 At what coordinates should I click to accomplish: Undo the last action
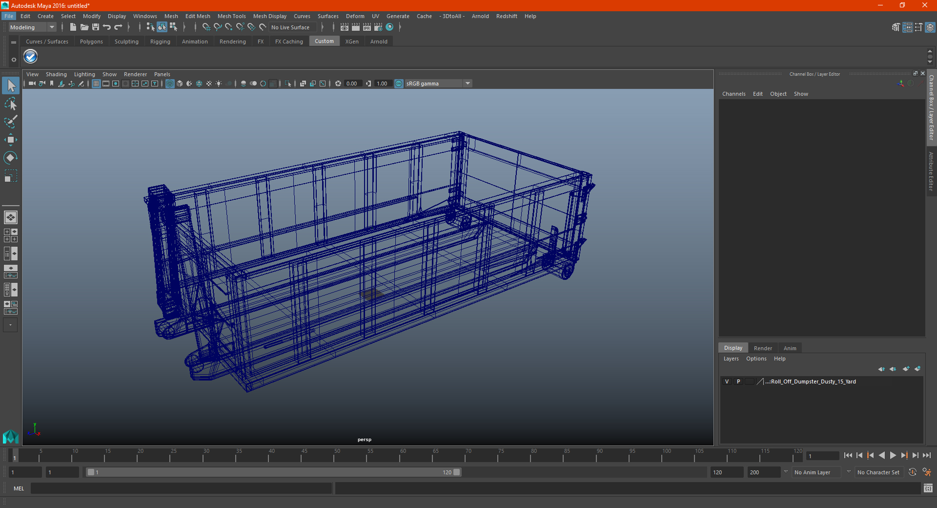tap(107, 27)
